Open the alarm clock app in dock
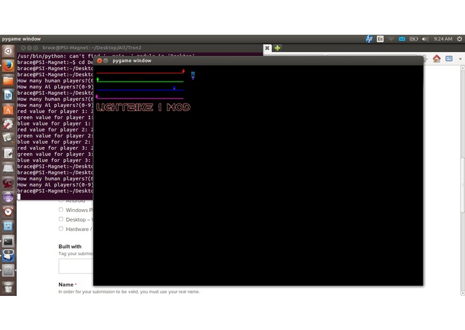465x330 pixels. pyautogui.click(x=8, y=212)
